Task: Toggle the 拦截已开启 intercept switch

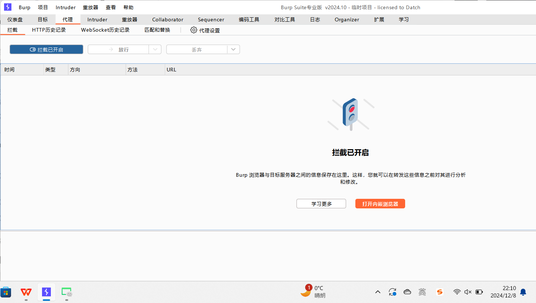Action: [x=46, y=49]
